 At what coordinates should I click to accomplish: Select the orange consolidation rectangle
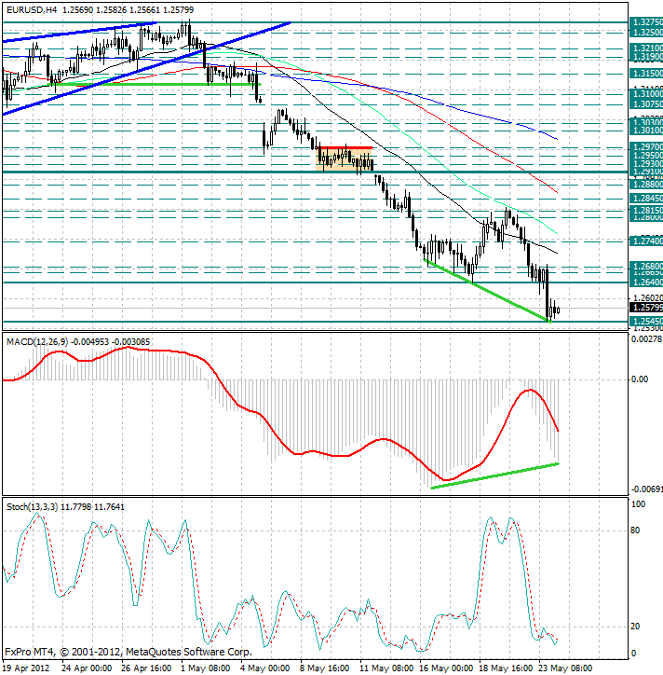(344, 160)
